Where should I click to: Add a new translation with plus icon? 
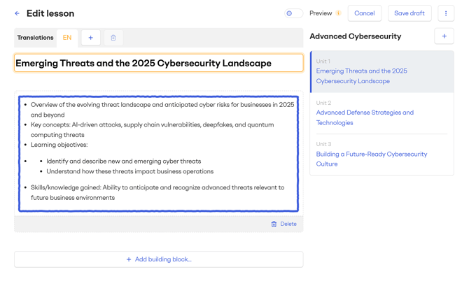coord(90,38)
